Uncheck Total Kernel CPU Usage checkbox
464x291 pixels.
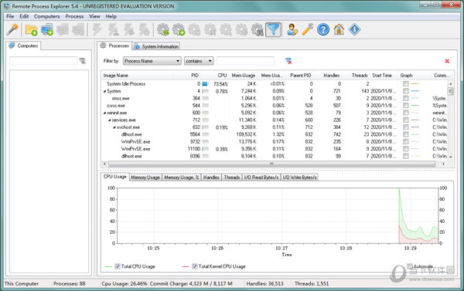pos(195,266)
